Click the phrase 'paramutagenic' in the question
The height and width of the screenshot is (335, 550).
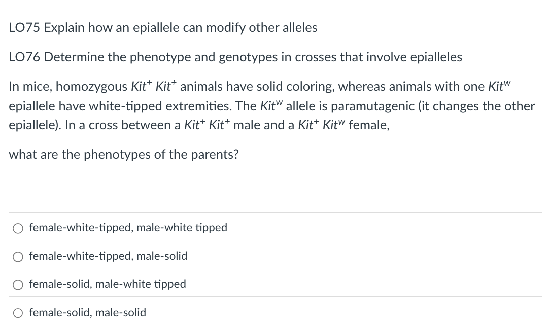[370, 106]
